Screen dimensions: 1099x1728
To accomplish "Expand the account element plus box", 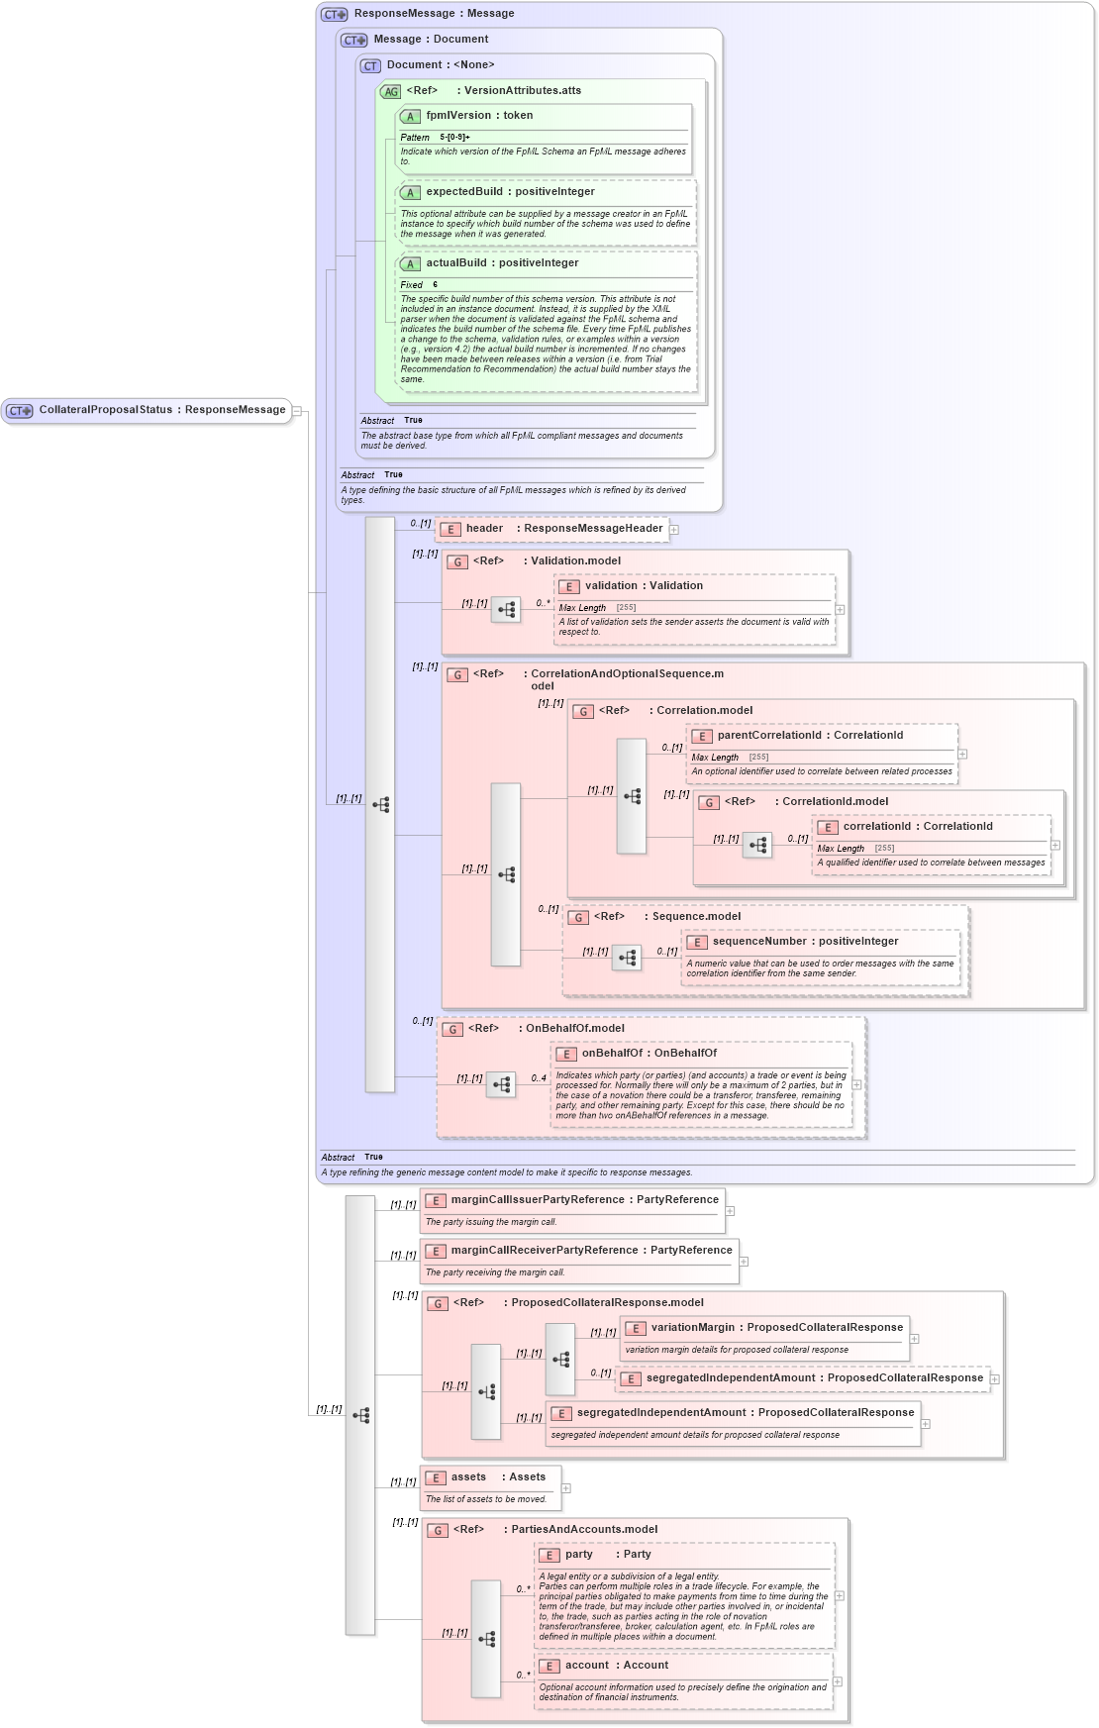I will 838,1681.
